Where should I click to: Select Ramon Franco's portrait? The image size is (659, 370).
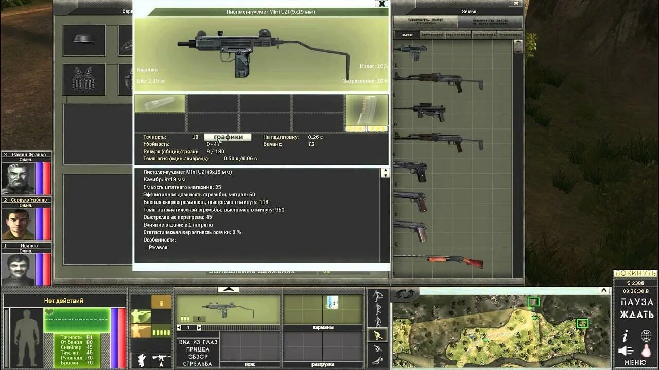[18, 178]
